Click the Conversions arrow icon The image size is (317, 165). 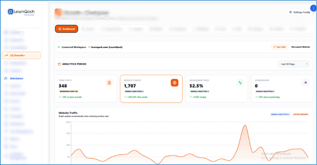(x=305, y=83)
